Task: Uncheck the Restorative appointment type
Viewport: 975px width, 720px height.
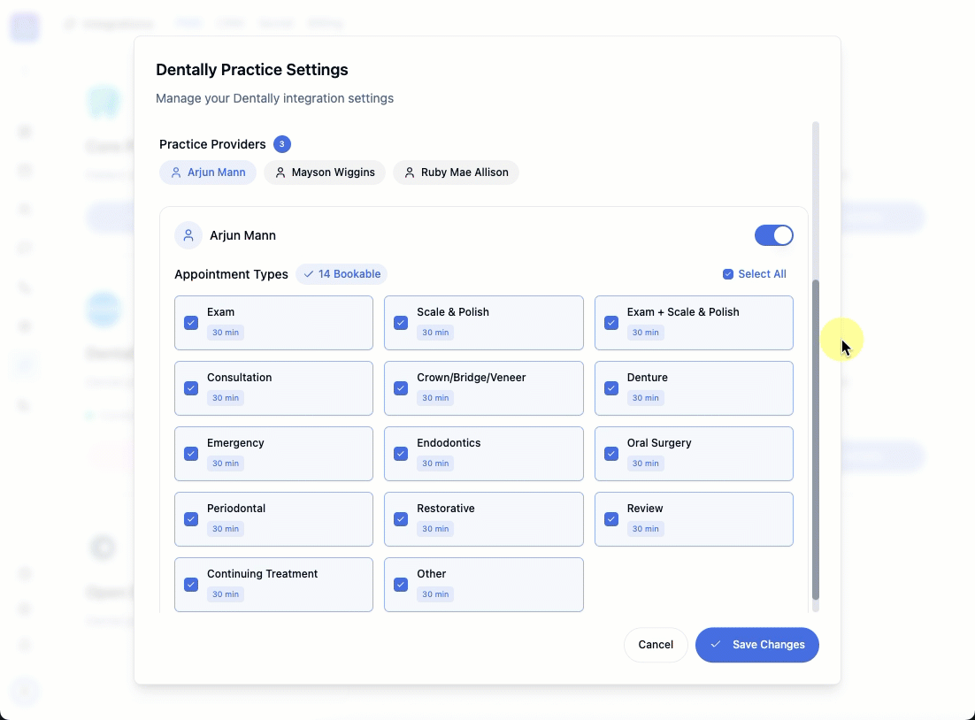Action: point(401,519)
